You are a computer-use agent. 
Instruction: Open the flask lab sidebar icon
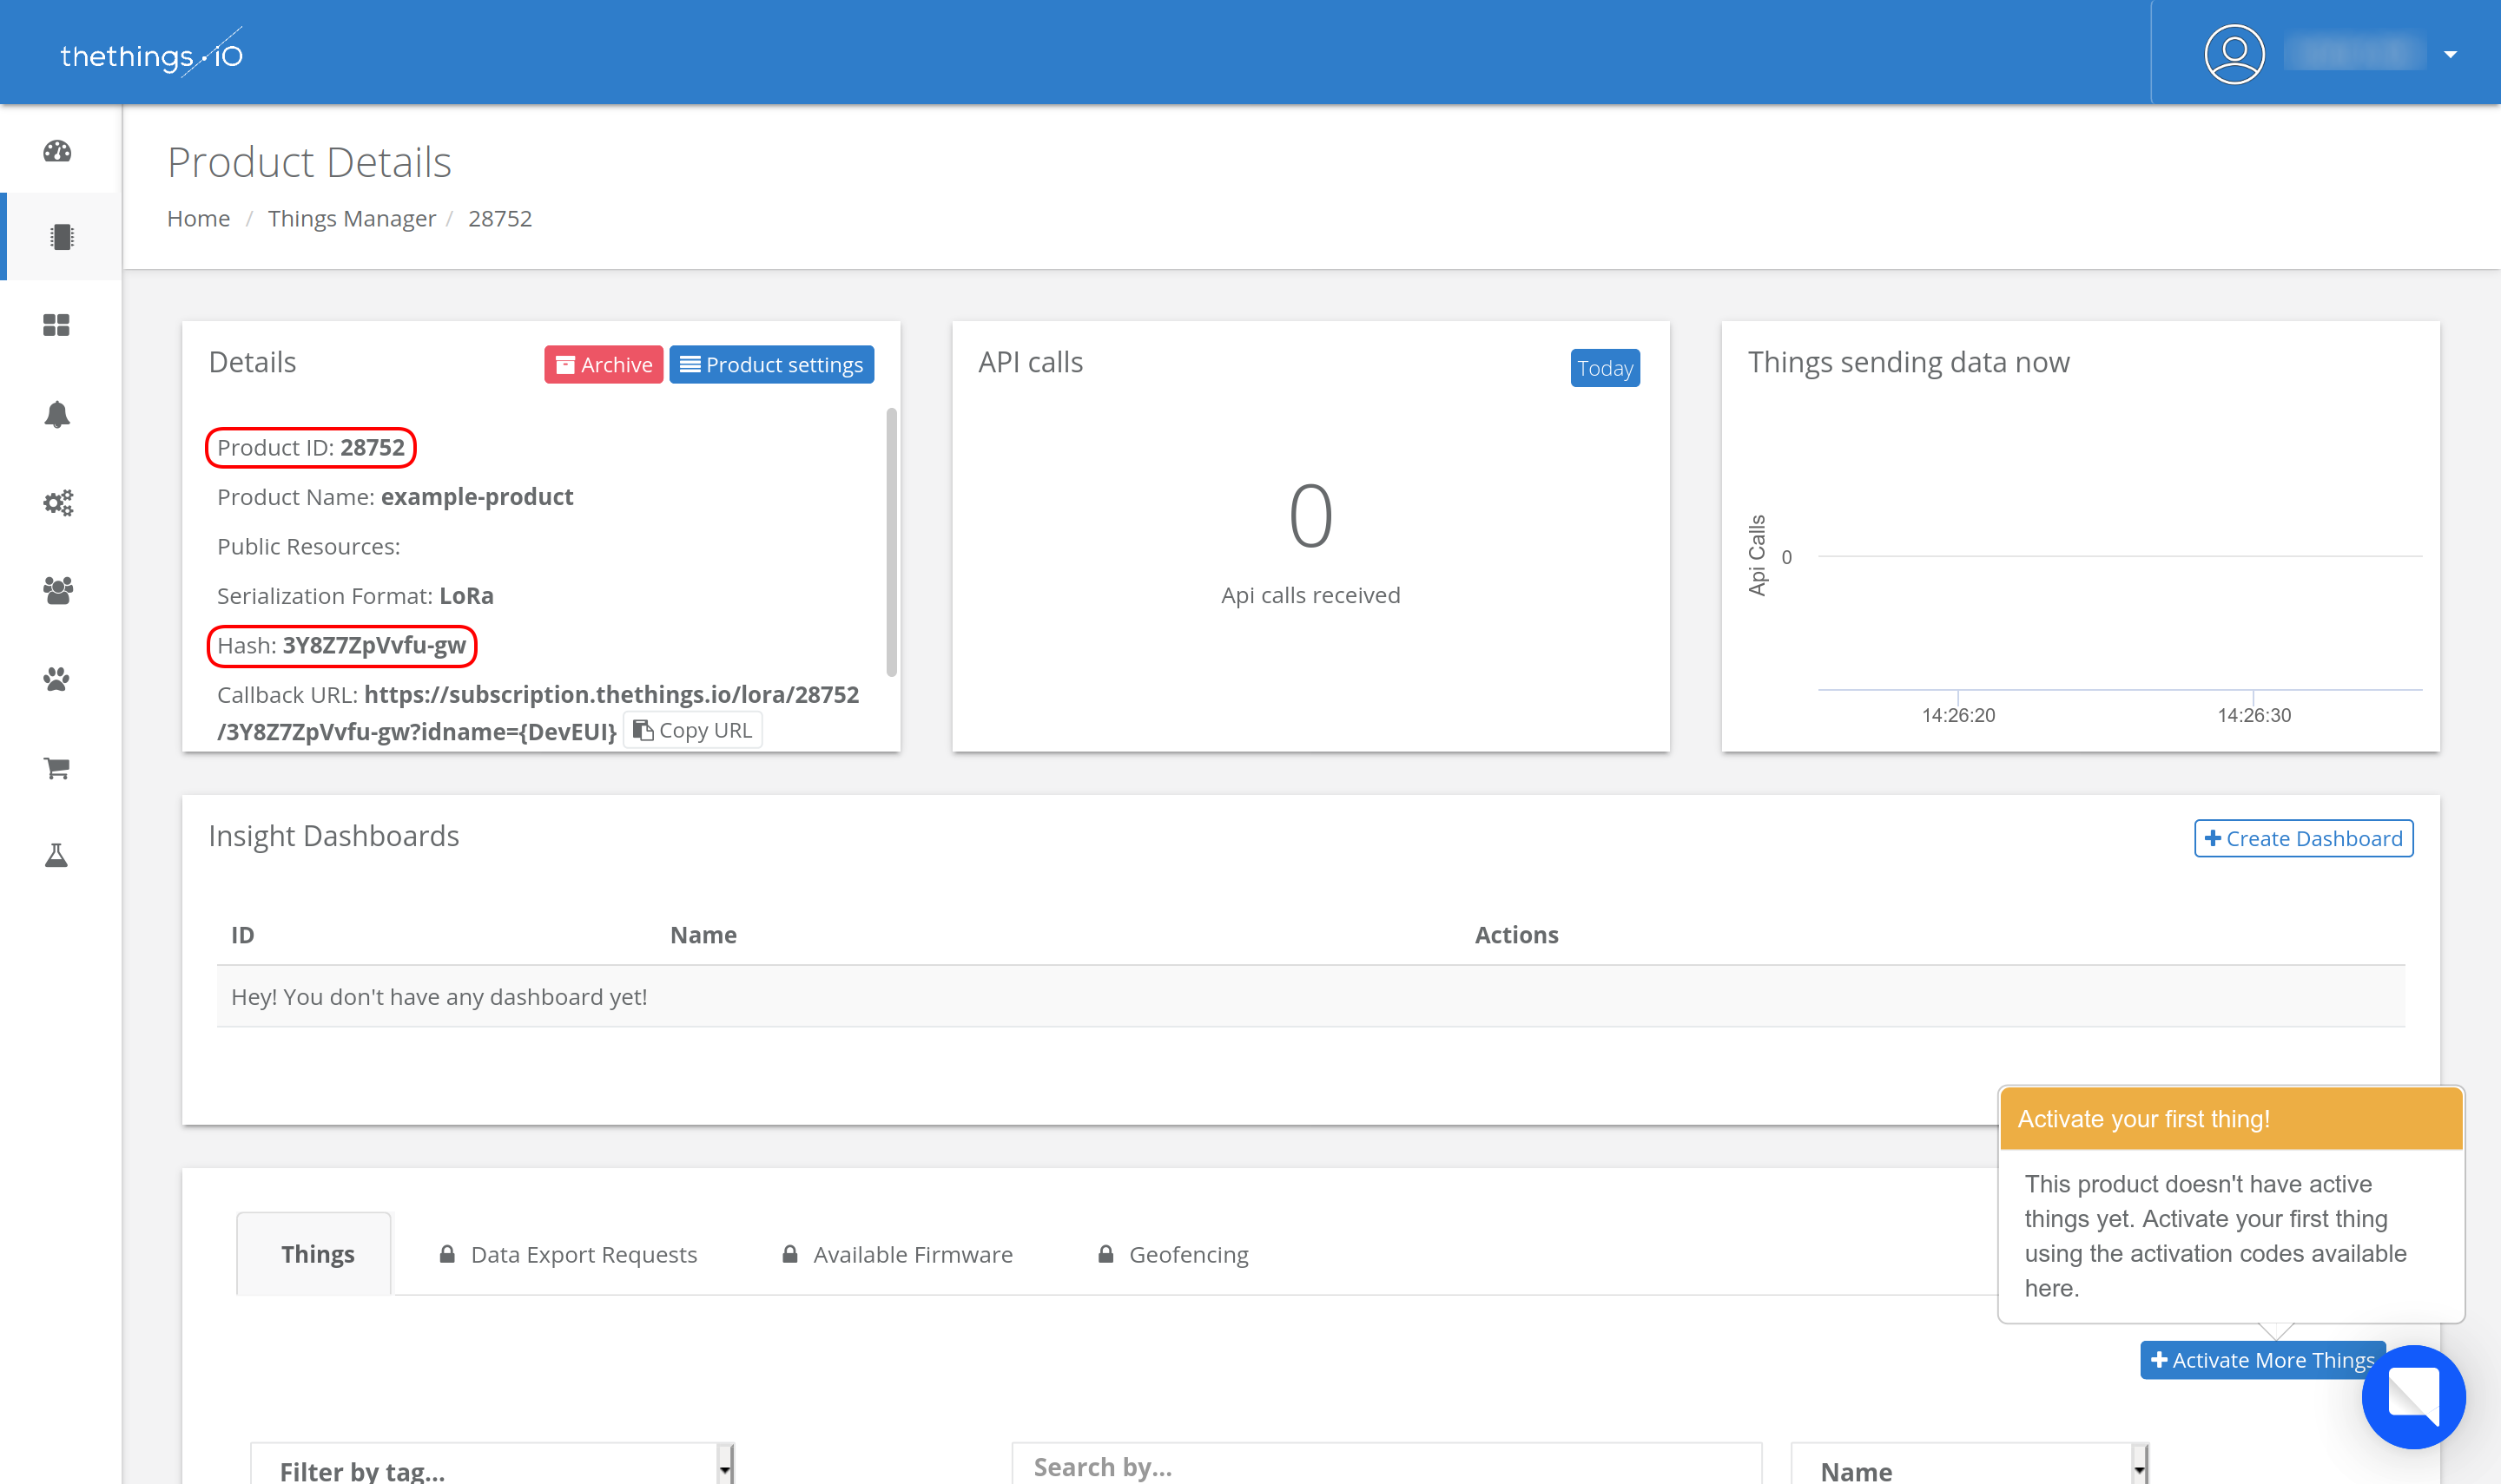[57, 855]
